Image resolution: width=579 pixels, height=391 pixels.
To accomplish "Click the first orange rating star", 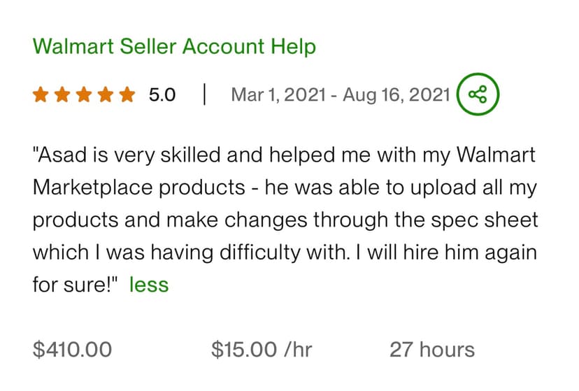I will (x=41, y=94).
